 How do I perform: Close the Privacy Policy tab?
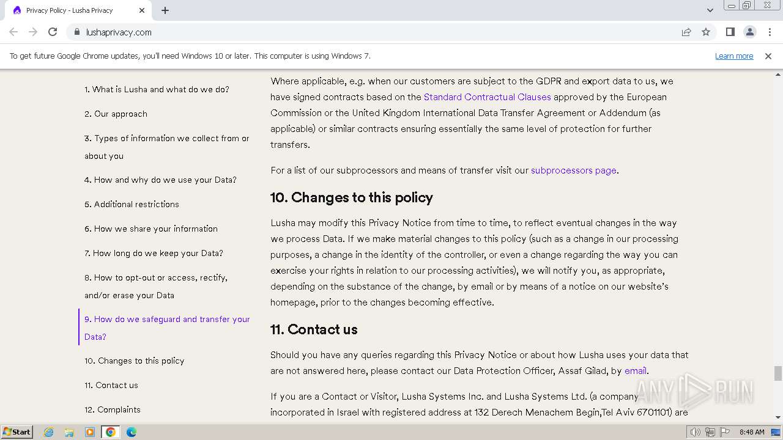(142, 10)
